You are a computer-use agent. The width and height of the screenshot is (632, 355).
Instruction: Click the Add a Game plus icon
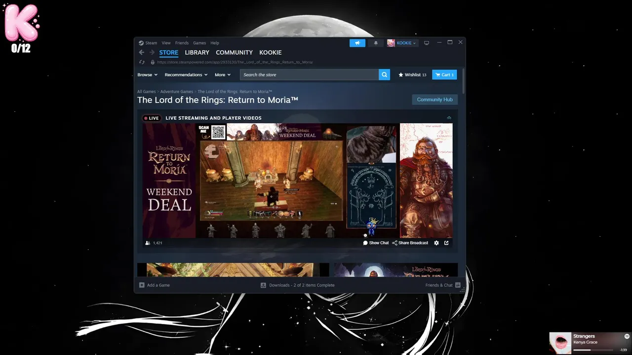142,285
